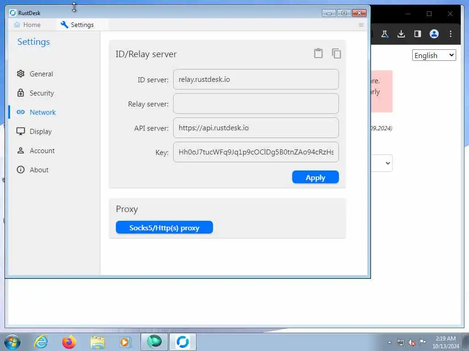Open File Explorer from taskbar

98,343
